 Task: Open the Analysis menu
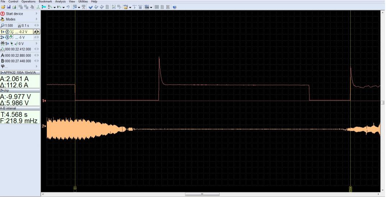point(60,2)
